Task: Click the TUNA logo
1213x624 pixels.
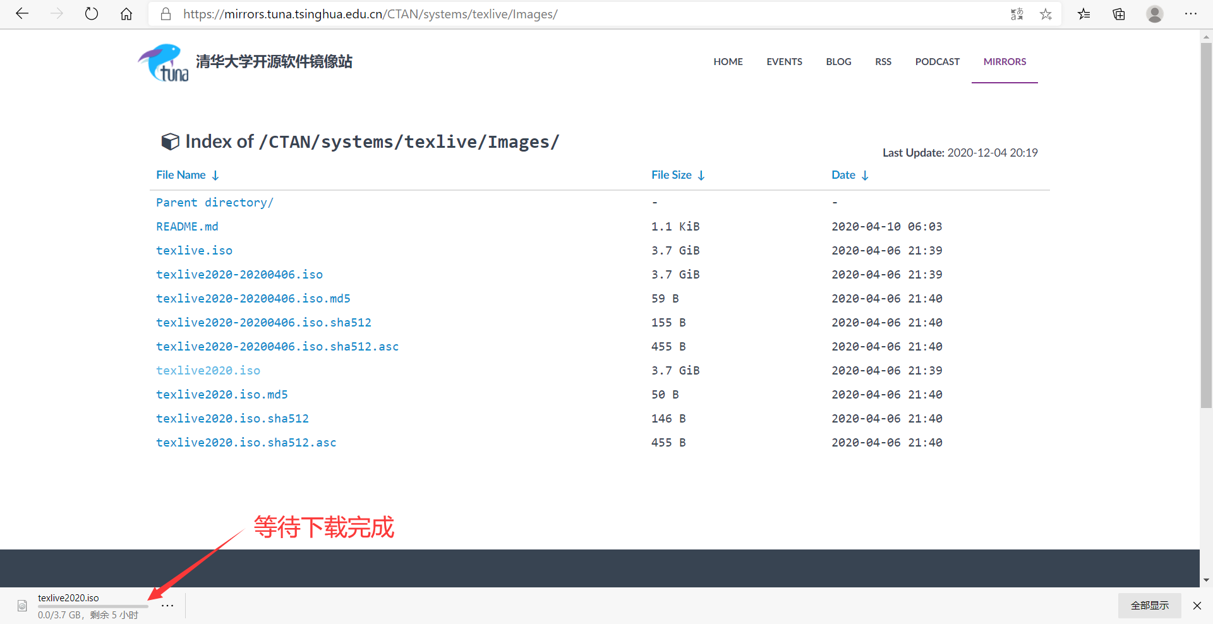Action: [x=163, y=63]
